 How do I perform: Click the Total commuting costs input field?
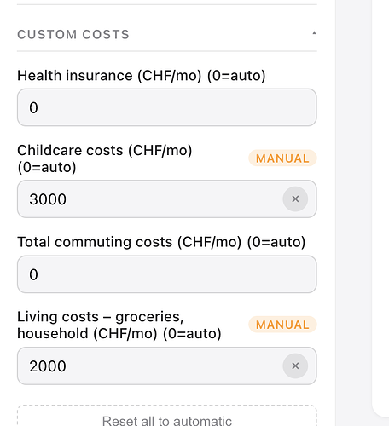pos(167,274)
